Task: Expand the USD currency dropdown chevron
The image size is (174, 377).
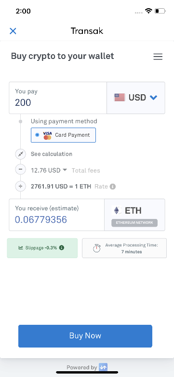Action: click(153, 97)
